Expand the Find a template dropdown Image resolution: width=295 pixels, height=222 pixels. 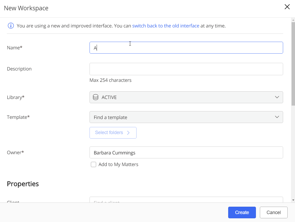[x=186, y=117]
